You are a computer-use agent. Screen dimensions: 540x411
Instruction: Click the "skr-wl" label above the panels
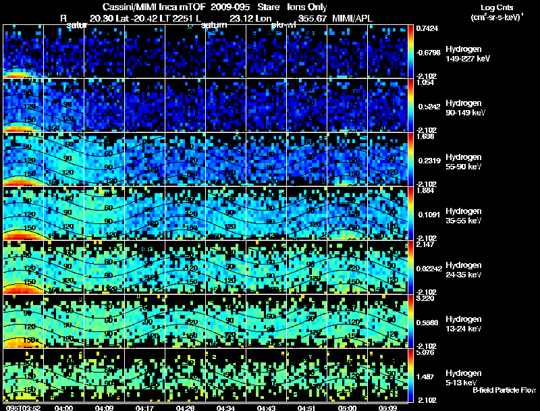(283, 25)
